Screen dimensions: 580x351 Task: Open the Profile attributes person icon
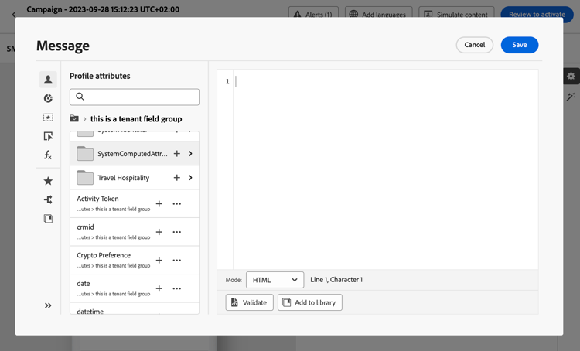point(48,79)
